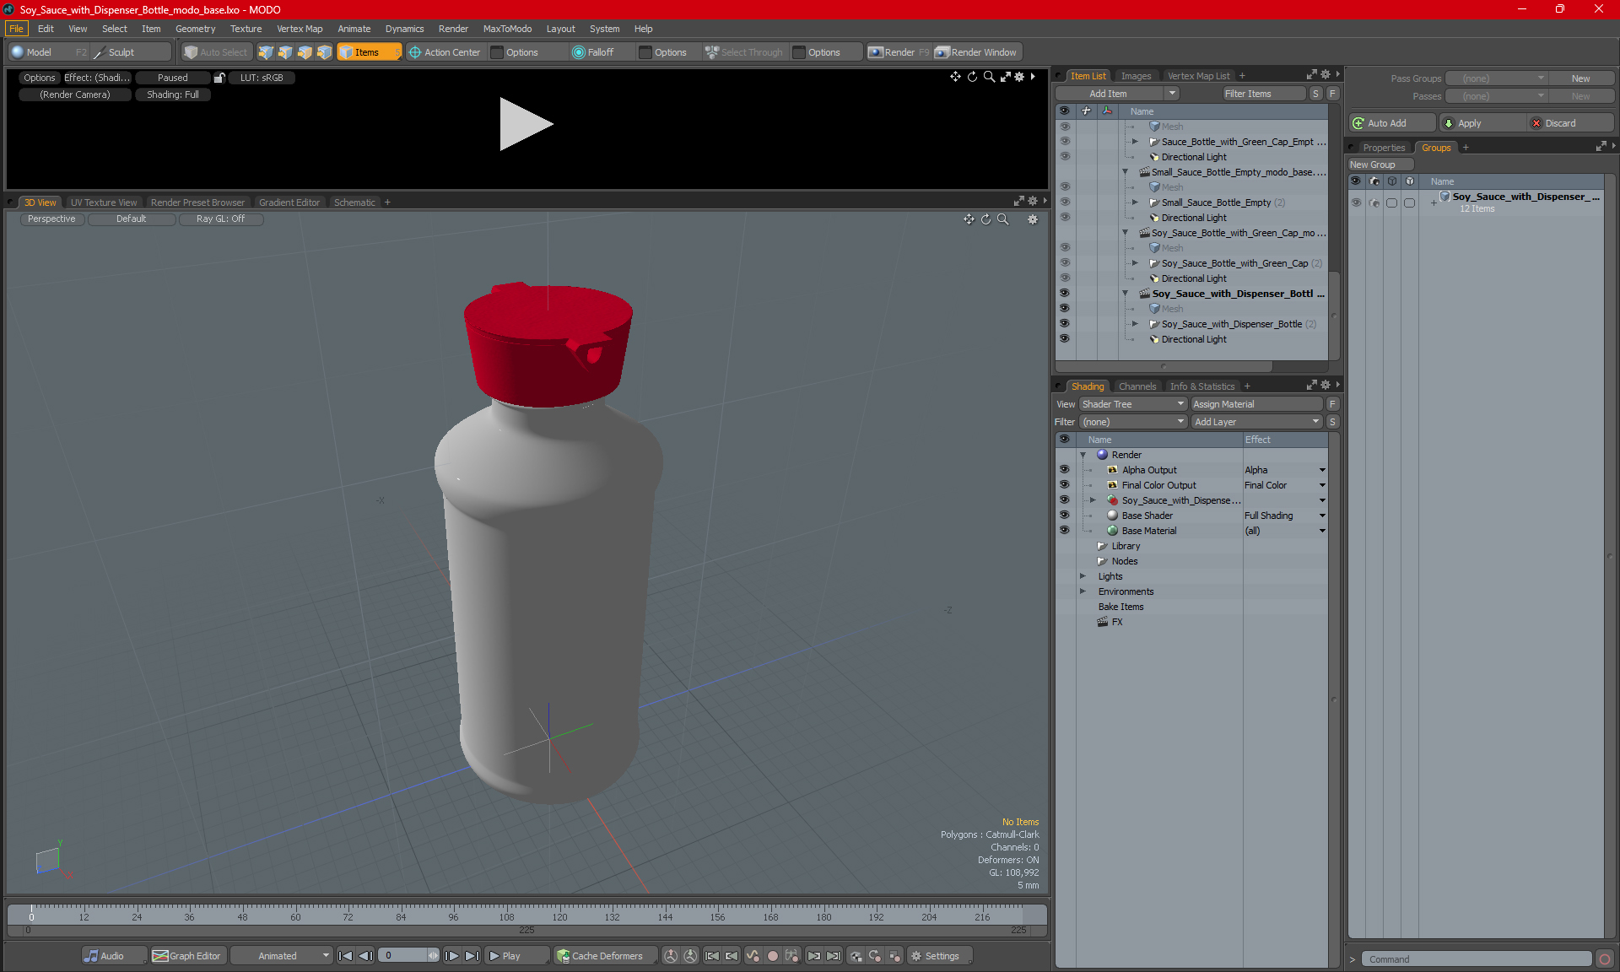Click the 3D viewport rotate icon
This screenshot has height=972, width=1620.
pos(985,219)
